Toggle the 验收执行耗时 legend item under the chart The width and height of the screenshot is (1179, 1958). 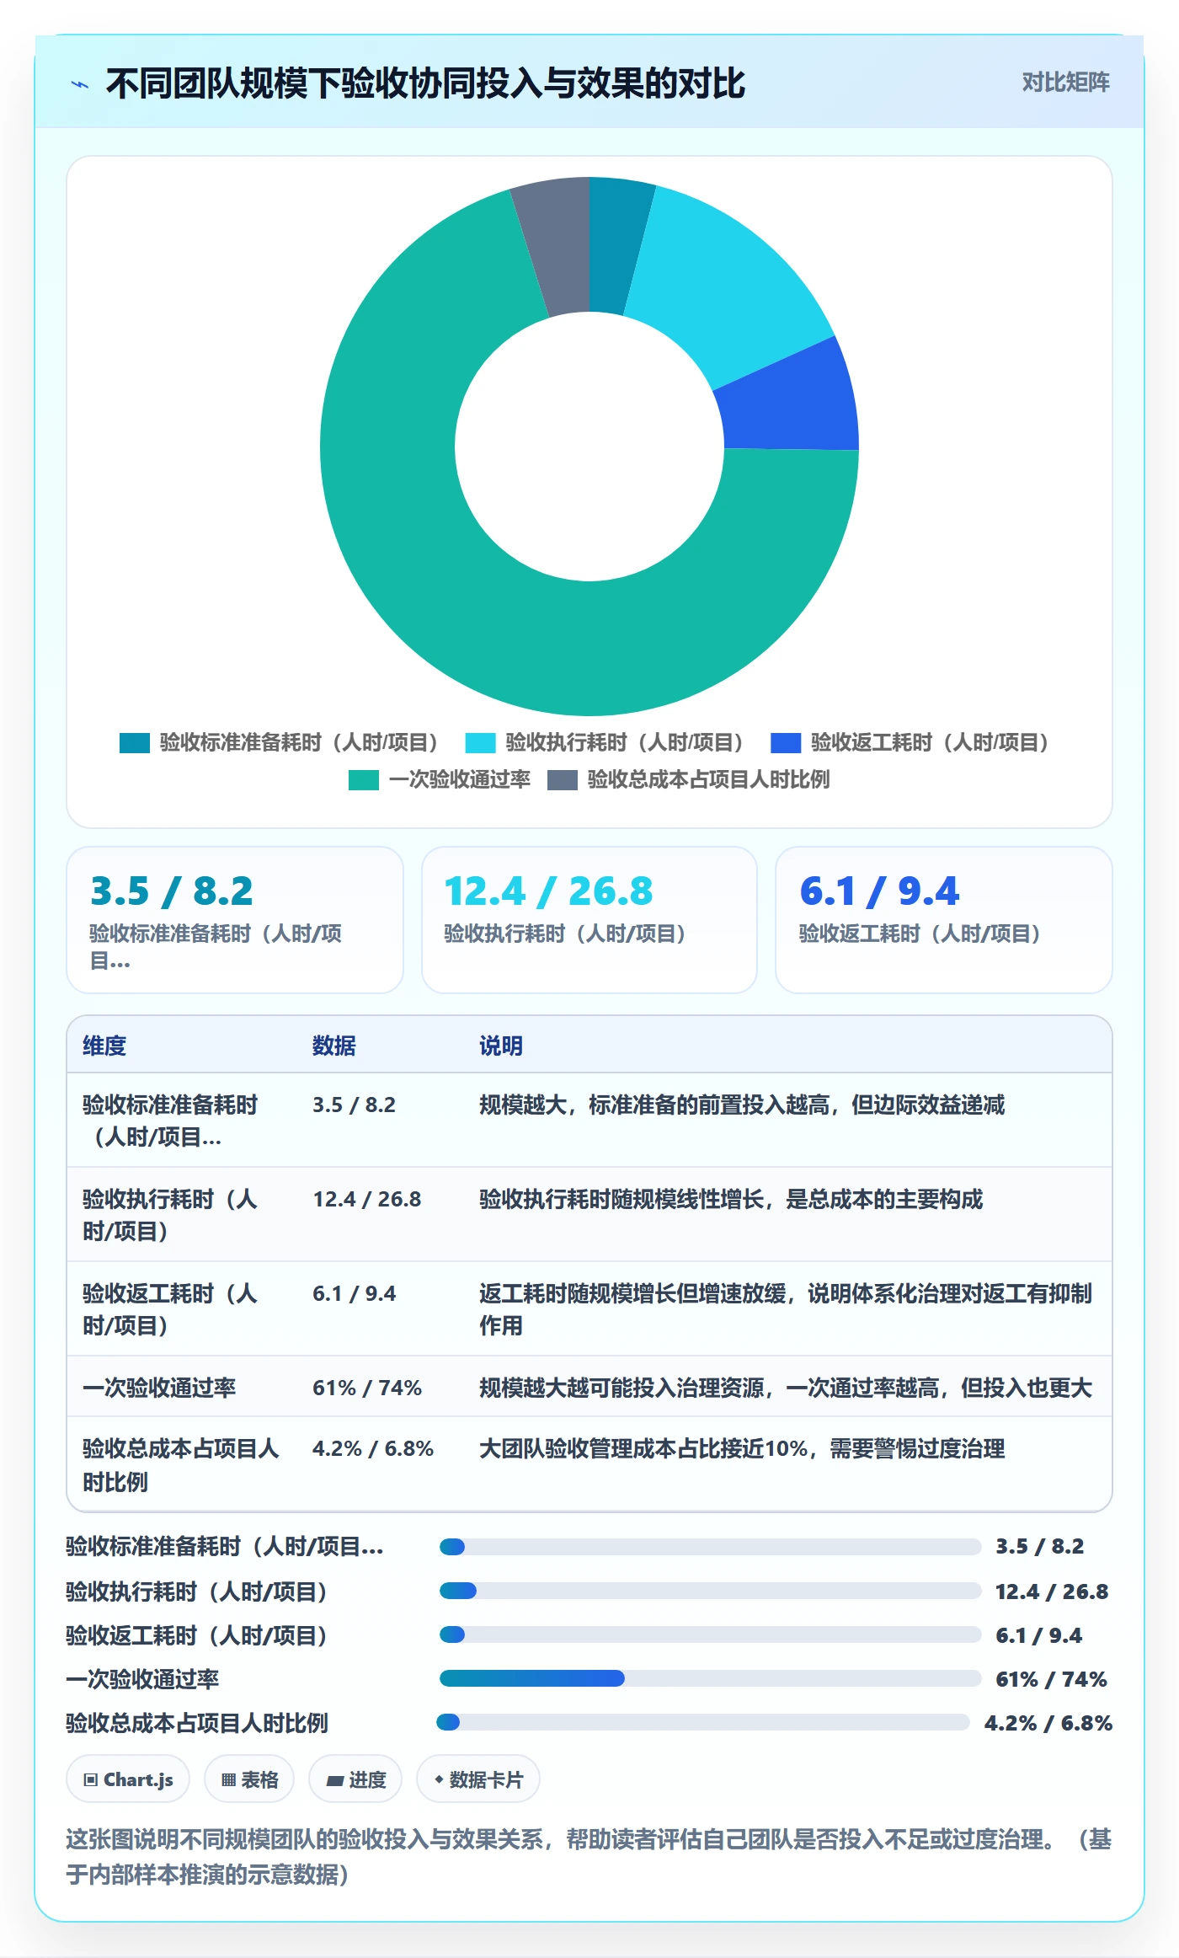click(606, 742)
